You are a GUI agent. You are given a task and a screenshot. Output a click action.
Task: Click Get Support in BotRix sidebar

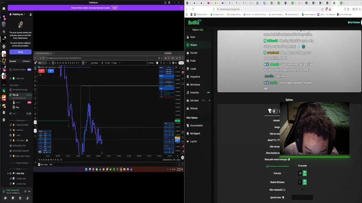[195, 133]
